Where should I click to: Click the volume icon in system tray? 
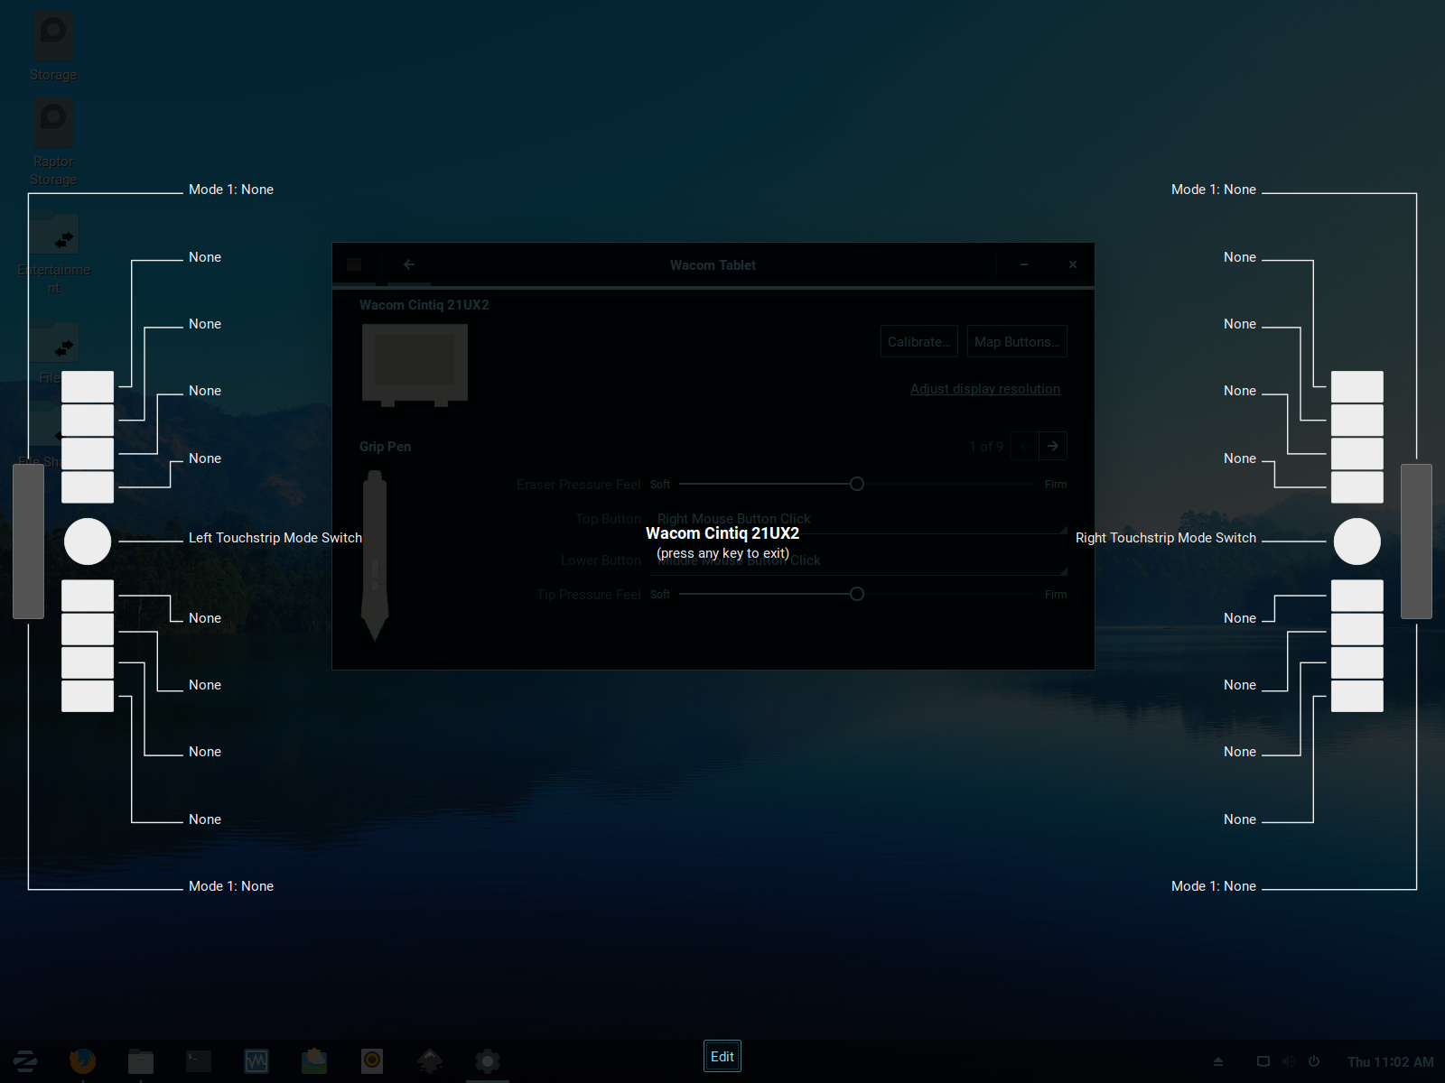(x=1289, y=1061)
